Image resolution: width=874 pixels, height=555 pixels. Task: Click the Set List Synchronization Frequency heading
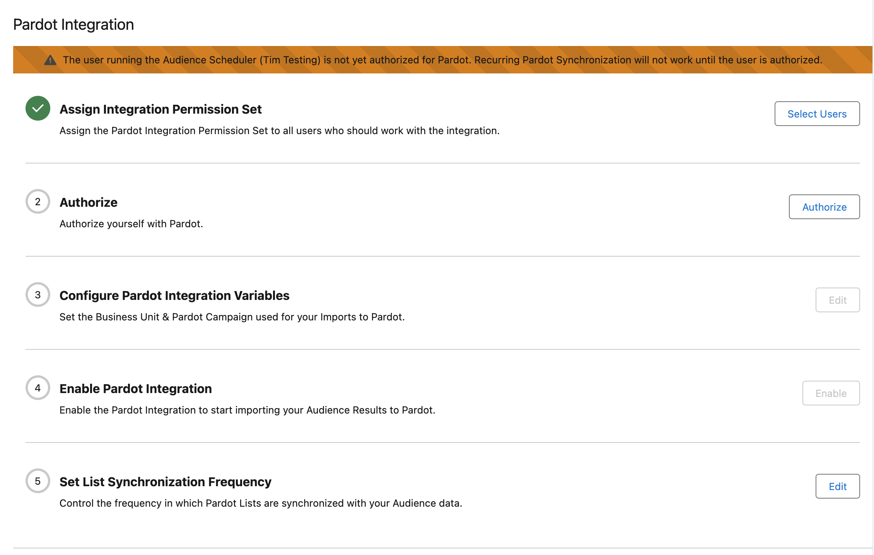pos(165,482)
